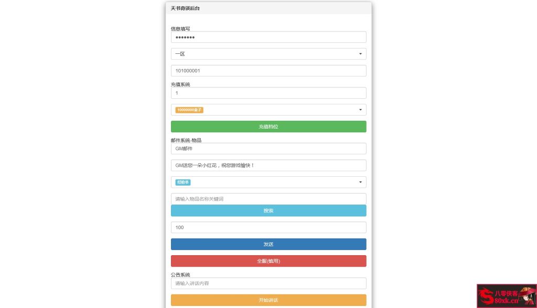Focus the masked password input field

pos(268,37)
